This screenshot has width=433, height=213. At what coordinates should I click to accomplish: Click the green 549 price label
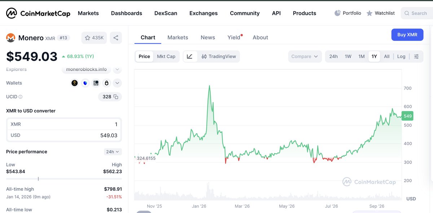tap(407, 116)
